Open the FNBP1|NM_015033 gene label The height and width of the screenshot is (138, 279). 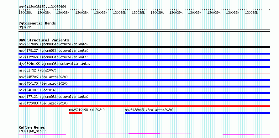[x=33, y=131]
